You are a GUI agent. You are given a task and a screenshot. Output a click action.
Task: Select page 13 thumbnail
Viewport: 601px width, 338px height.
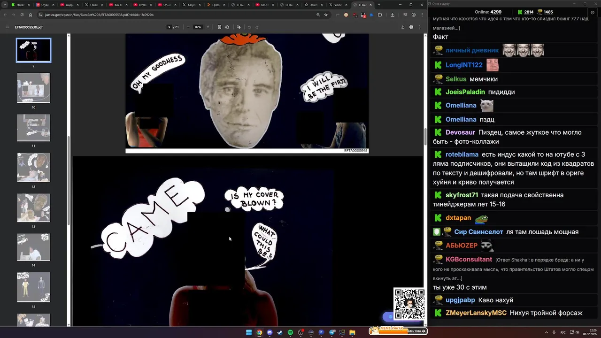pos(33,207)
